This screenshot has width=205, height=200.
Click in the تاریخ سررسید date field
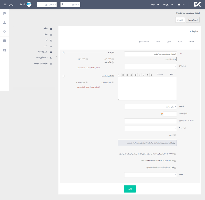click(170, 114)
